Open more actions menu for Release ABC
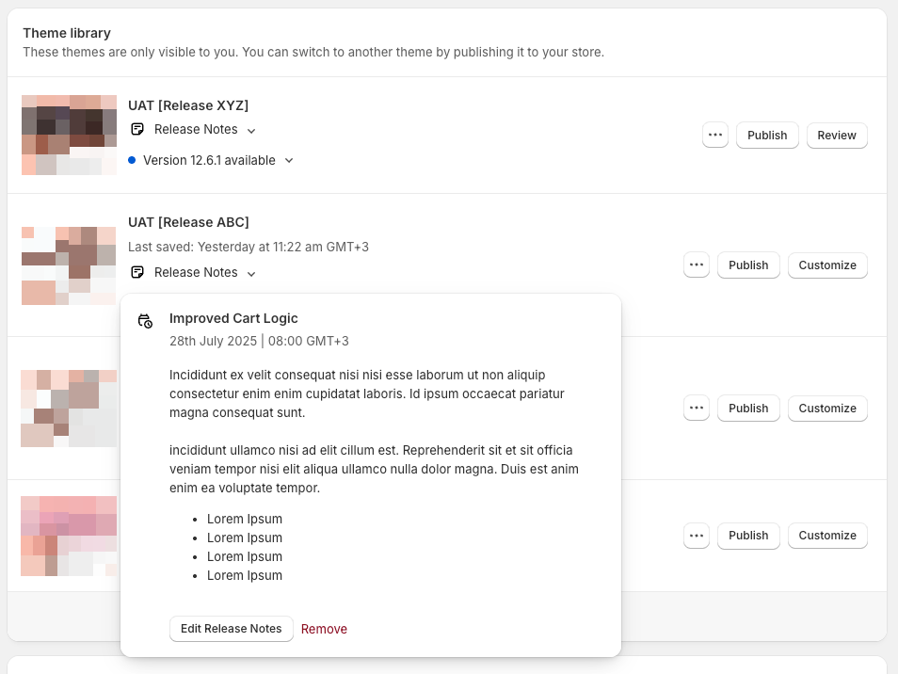The width and height of the screenshot is (898, 674). 697,265
